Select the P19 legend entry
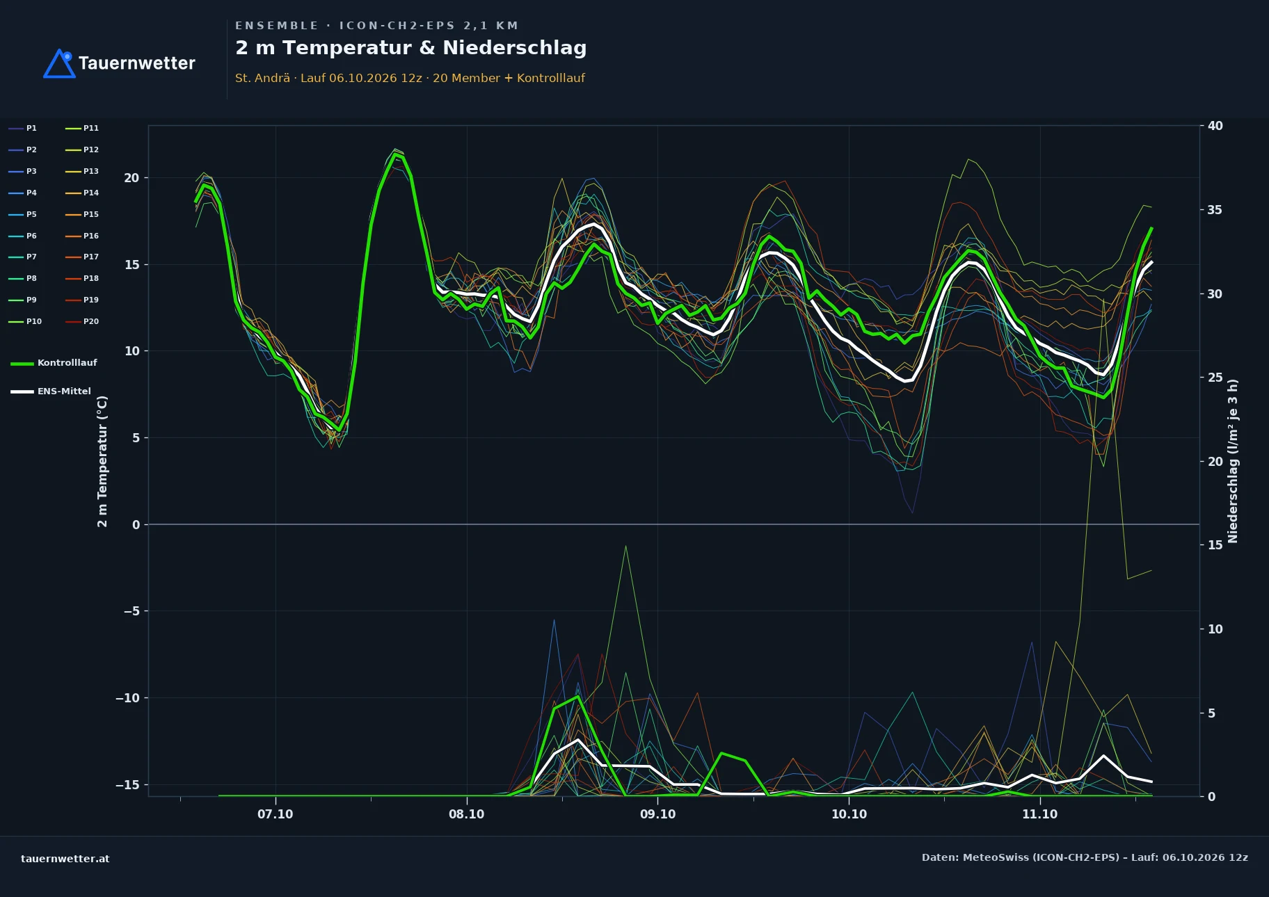This screenshot has height=897, width=1269. [x=82, y=300]
